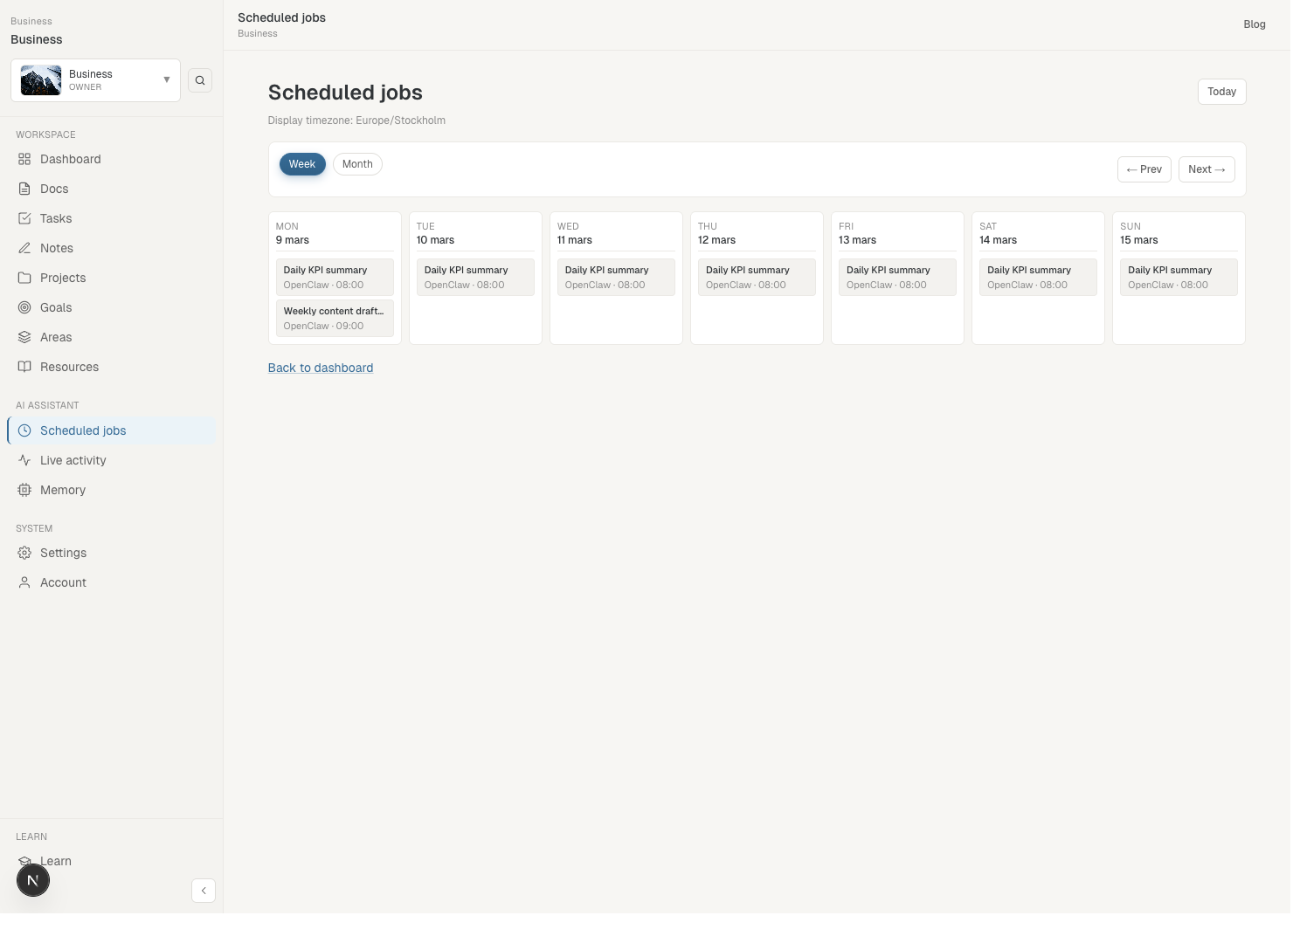Select Scheduled jobs in the sidebar

pos(82,430)
